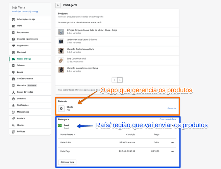Select Notificações in sidebar
Image resolution: width=221 pixels, height=169 pixels.
[x=30, y=105]
